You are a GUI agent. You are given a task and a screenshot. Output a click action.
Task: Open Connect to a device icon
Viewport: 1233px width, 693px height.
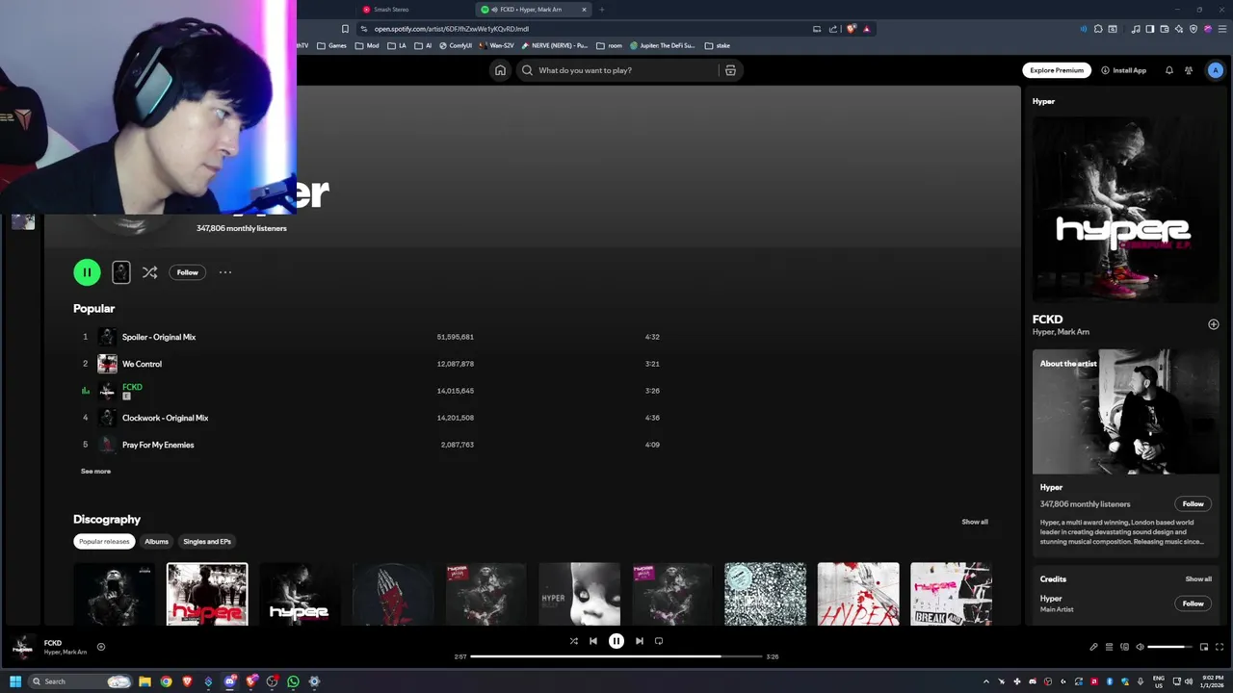(x=1124, y=647)
